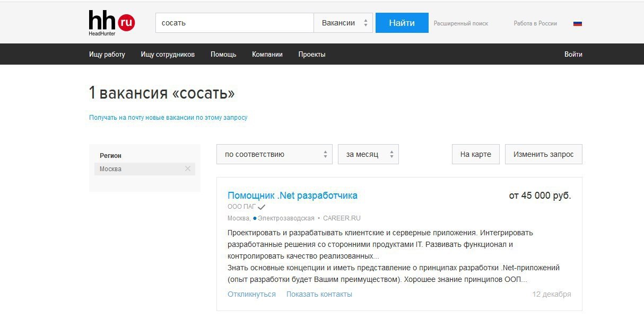Click the Изменить запрос button
Viewport: 644px width, 328px height.
(544, 154)
